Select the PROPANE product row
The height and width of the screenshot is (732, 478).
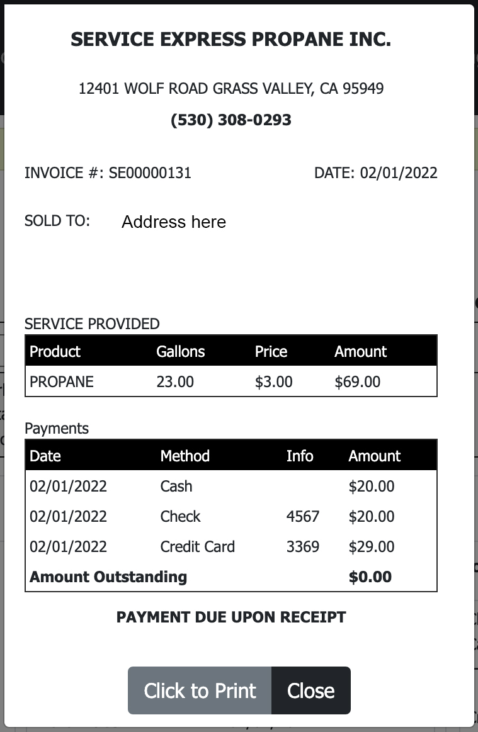click(x=231, y=381)
